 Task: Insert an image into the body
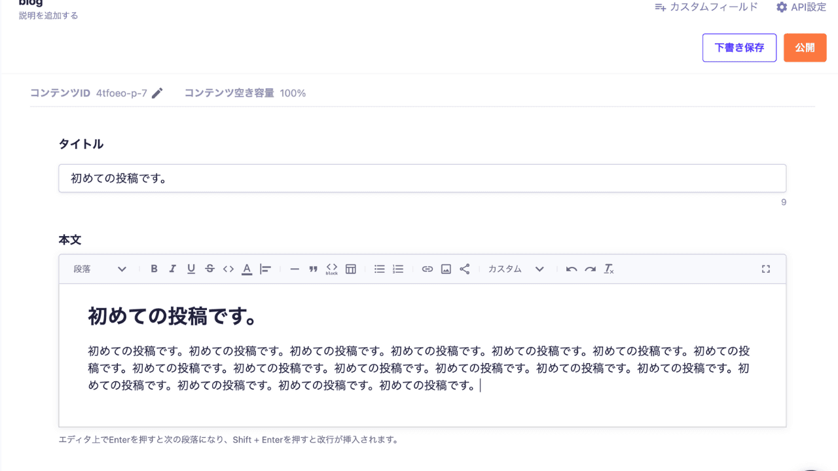coord(446,269)
